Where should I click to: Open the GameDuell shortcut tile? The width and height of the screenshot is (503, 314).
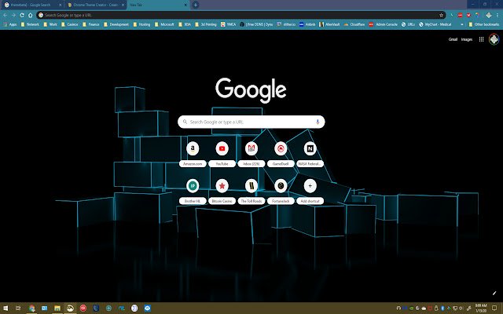point(281,155)
